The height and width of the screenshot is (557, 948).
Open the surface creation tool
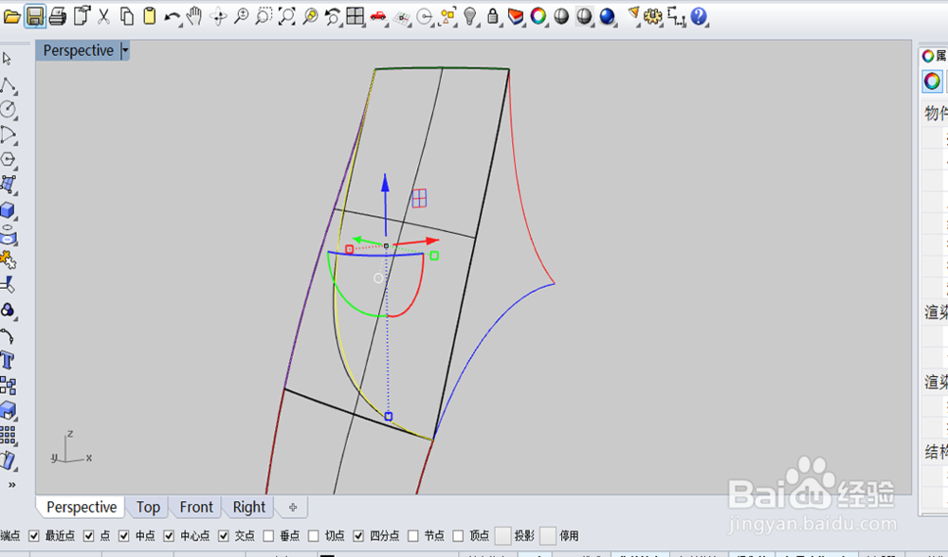click(9, 185)
